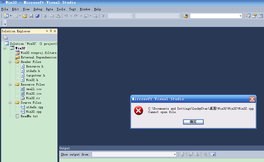Collapse the Source Files folder
264x162 pixels.
point(10,103)
